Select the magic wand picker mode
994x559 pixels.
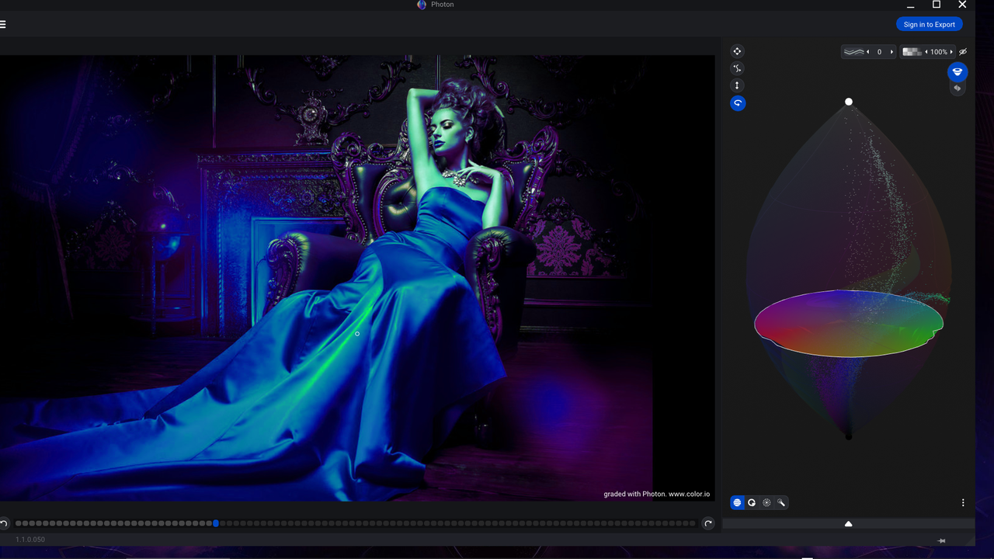pos(781,503)
